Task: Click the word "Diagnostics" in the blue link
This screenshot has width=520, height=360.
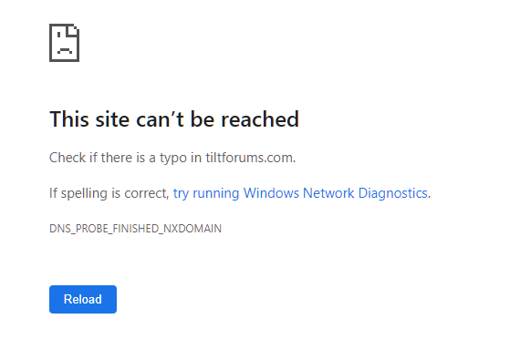Action: click(392, 193)
